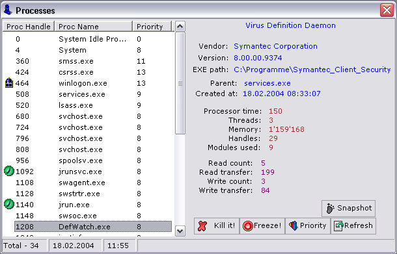Image resolution: width=397 pixels, height=254 pixels.
Task: Click the green icon beside jrun.exe
Action: pos(9,204)
